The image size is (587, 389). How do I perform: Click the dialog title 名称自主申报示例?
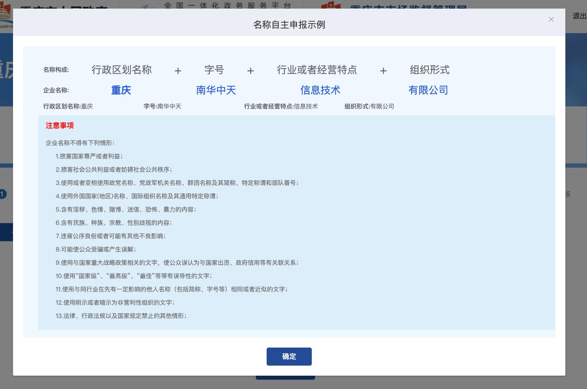click(x=289, y=25)
